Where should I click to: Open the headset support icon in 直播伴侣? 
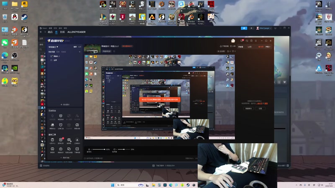tap(247, 41)
